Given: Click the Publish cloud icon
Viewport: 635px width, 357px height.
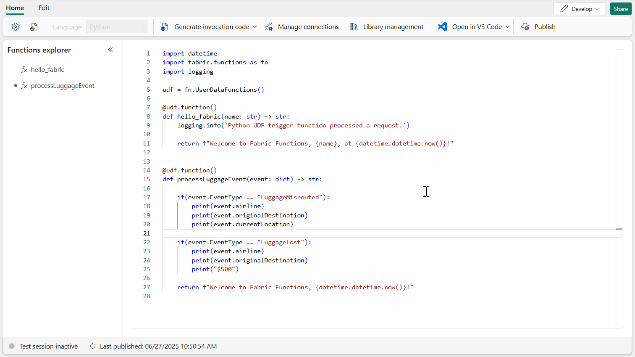Looking at the screenshot, I should tap(525, 27).
